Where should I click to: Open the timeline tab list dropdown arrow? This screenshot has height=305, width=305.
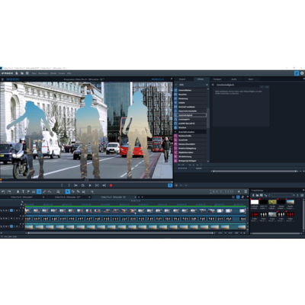(142, 197)
